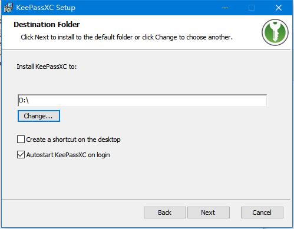The height and width of the screenshot is (229, 294).
Task: Click the 'KeePassXC Setup' title bar text
Action: tap(45, 8)
